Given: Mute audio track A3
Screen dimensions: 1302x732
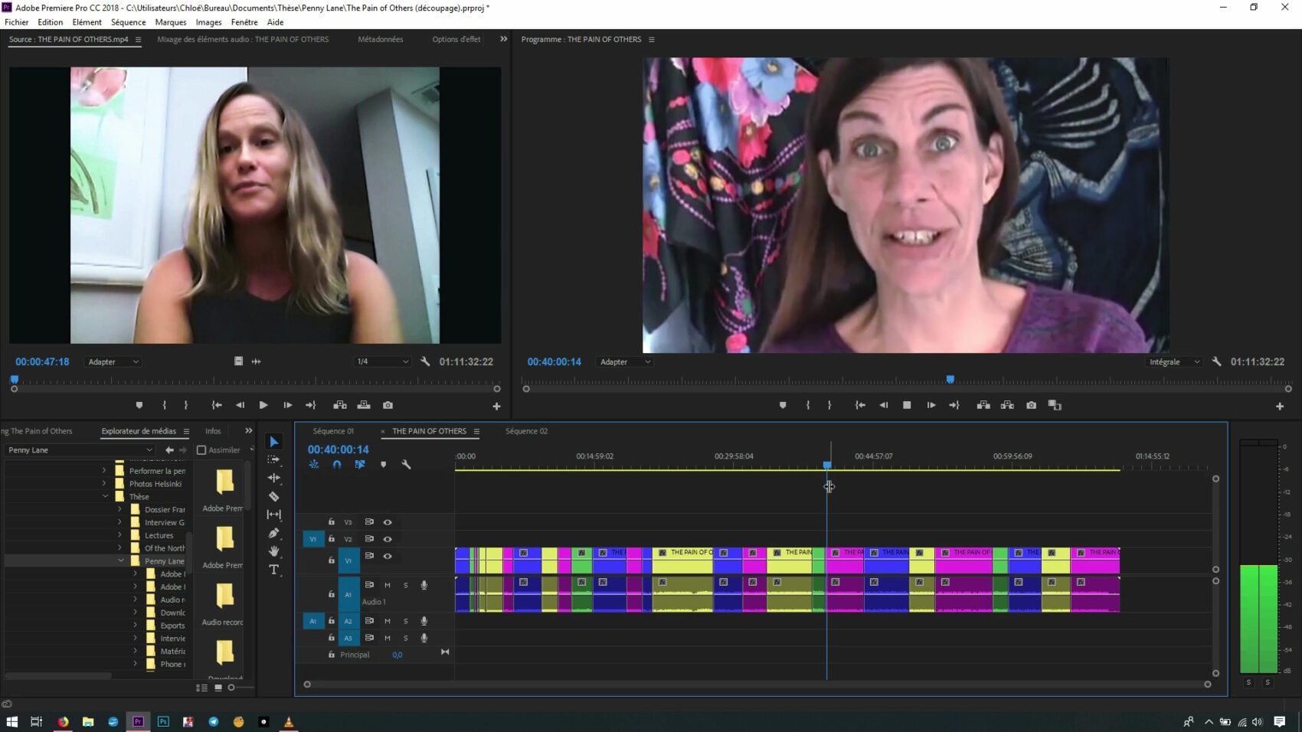Looking at the screenshot, I should 388,638.
